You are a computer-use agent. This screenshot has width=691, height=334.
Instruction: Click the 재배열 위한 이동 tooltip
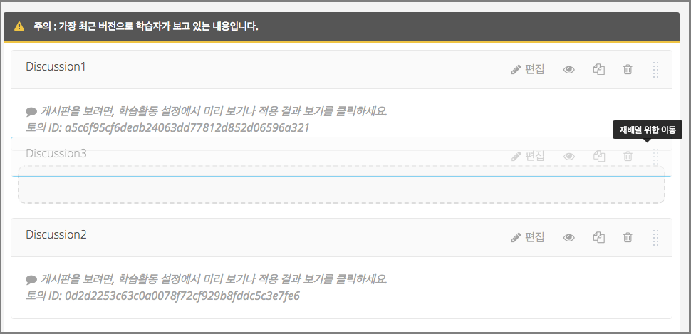point(648,130)
